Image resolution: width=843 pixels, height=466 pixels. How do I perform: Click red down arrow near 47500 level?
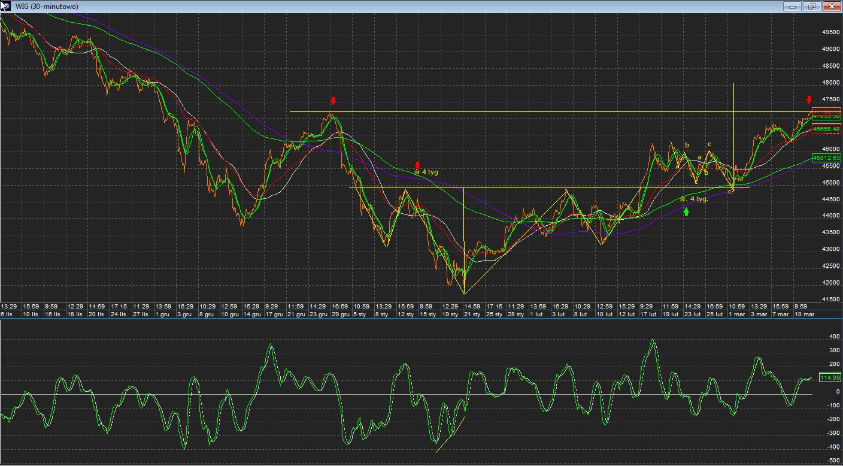click(x=809, y=99)
